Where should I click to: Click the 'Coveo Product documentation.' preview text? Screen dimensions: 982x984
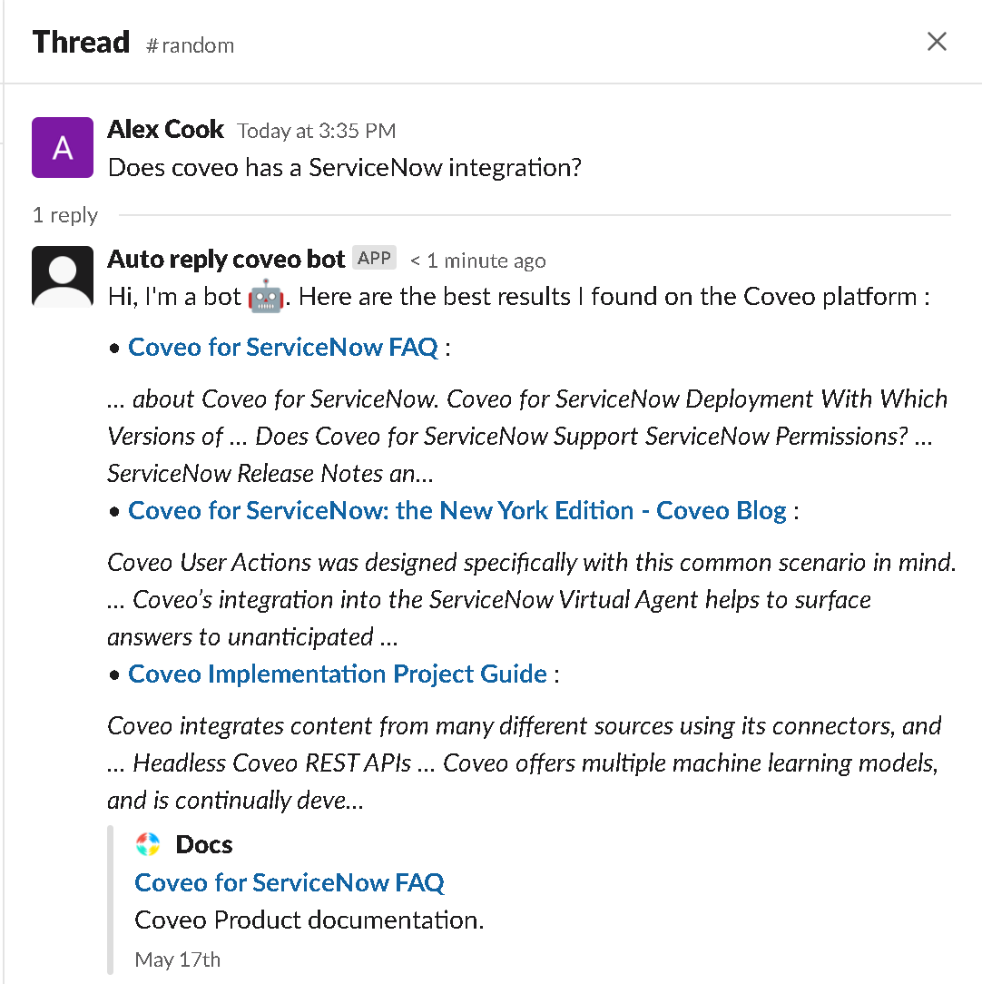click(309, 920)
